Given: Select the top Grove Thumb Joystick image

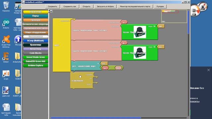Looking at the screenshot, I should tap(140, 32).
